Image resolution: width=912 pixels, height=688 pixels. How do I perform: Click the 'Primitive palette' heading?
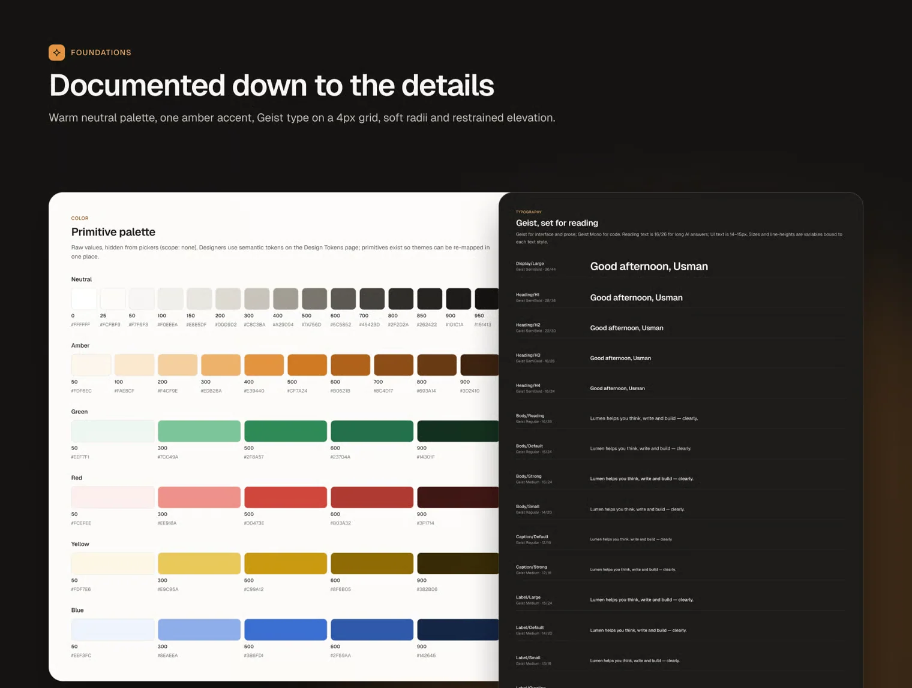113,232
